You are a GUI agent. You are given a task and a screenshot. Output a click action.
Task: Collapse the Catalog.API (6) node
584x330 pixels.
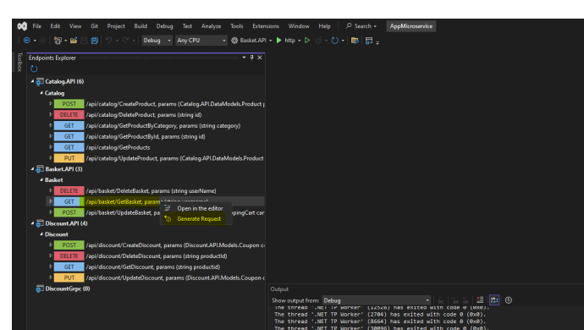click(x=32, y=81)
